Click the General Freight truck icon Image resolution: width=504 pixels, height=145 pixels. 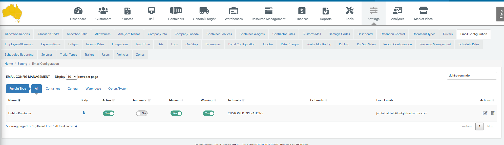point(204,11)
